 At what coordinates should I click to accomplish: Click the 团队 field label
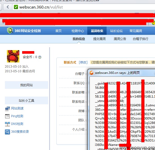(x=82, y=120)
